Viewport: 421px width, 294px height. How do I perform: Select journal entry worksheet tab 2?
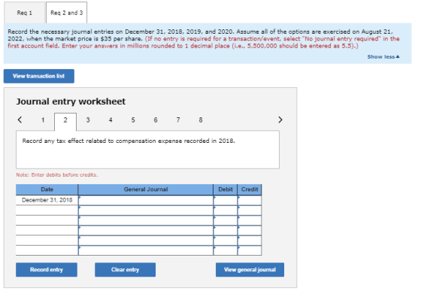tap(65, 121)
